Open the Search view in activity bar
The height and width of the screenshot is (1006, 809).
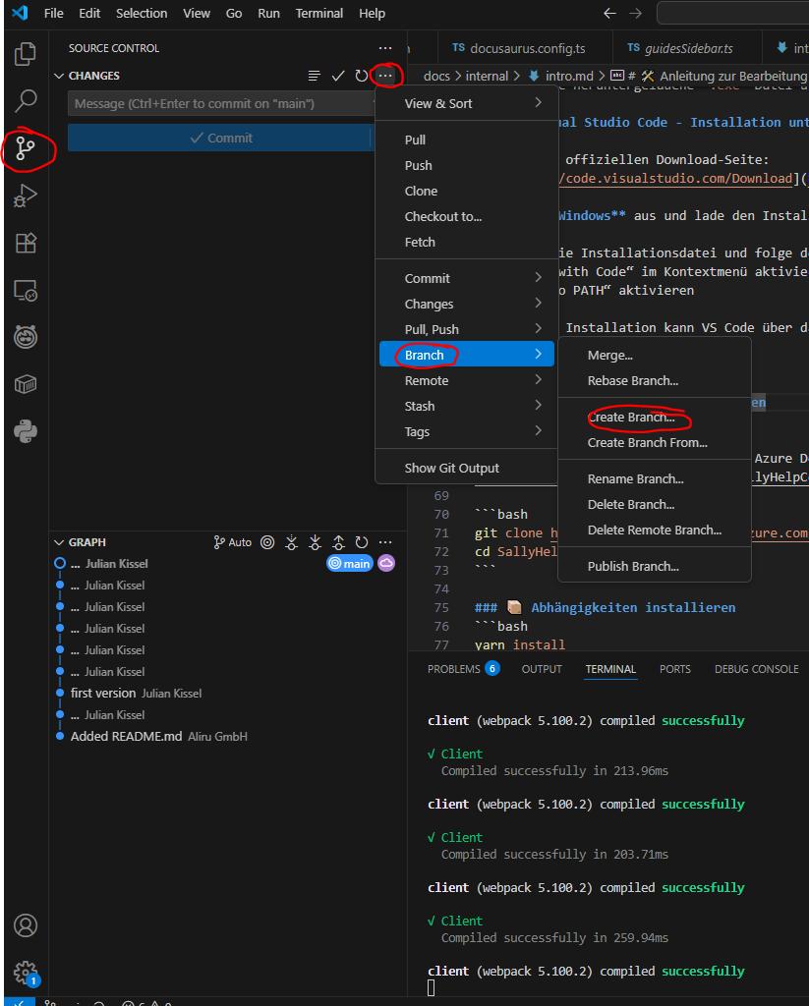tap(25, 101)
